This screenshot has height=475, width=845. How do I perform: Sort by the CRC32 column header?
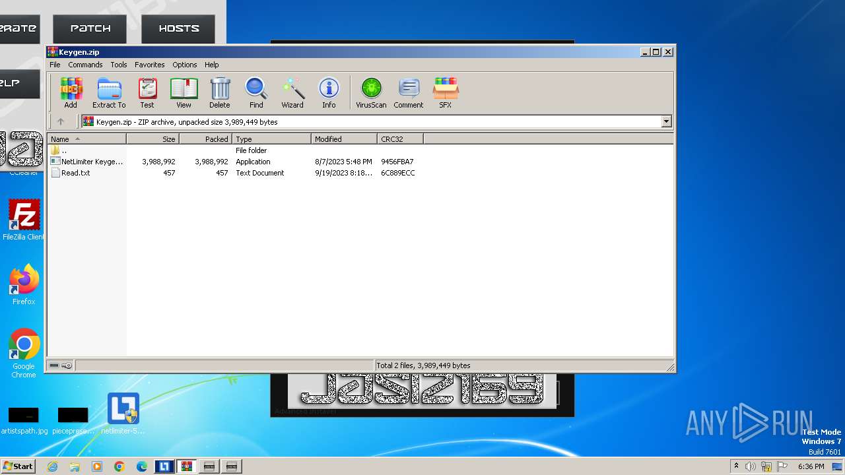point(400,139)
